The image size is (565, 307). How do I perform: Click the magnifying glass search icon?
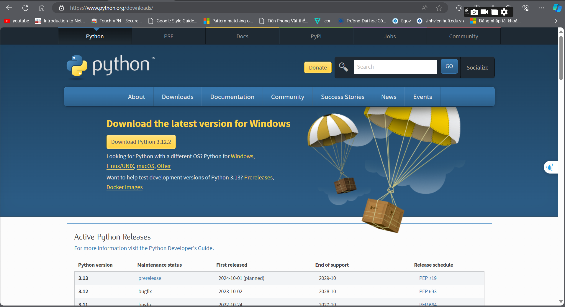(x=343, y=67)
